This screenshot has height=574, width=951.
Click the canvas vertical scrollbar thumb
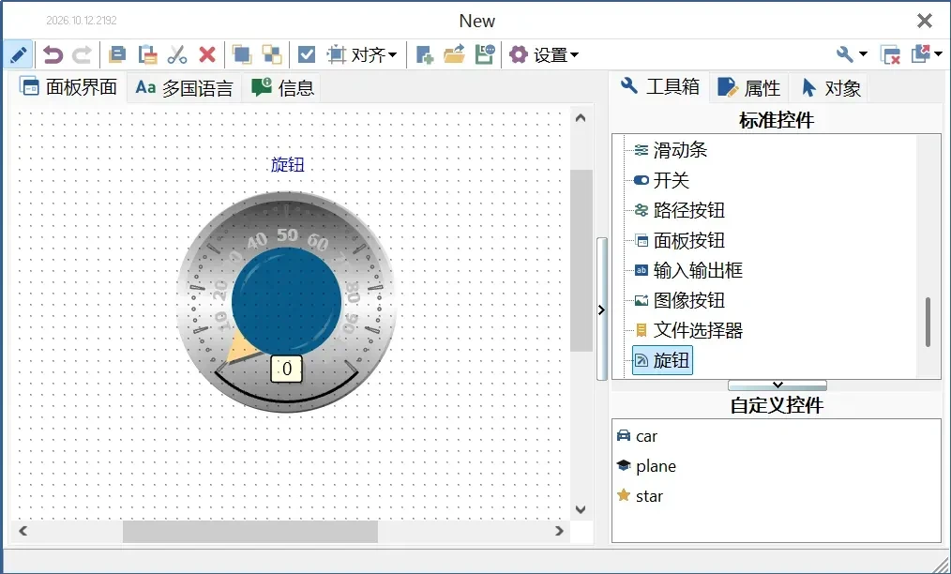pyautogui.click(x=581, y=261)
